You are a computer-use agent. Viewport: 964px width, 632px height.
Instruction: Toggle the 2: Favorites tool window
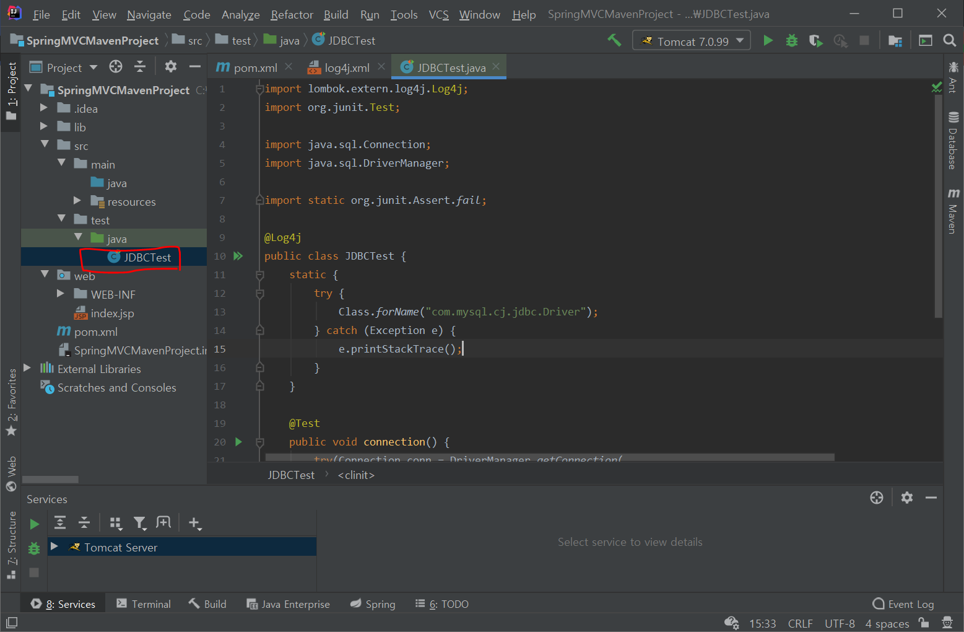click(x=11, y=403)
